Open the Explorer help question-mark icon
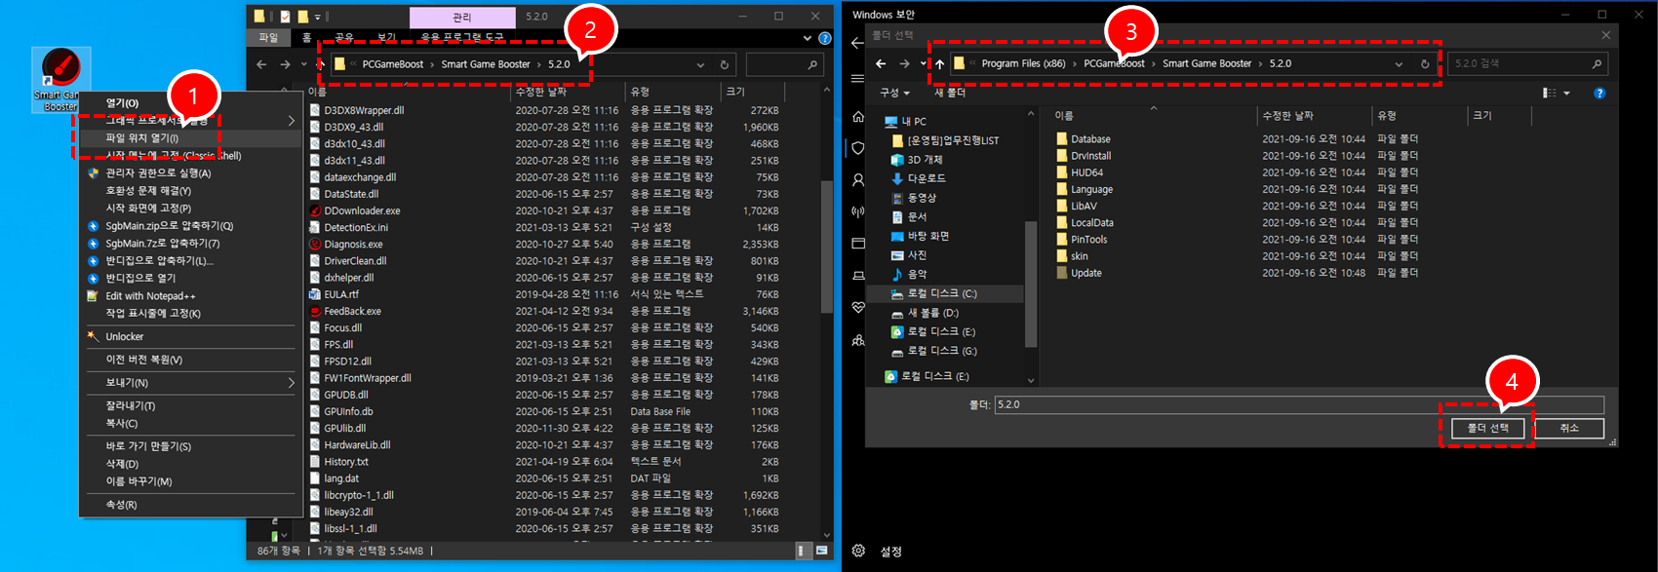The image size is (1658, 572). pos(824,38)
